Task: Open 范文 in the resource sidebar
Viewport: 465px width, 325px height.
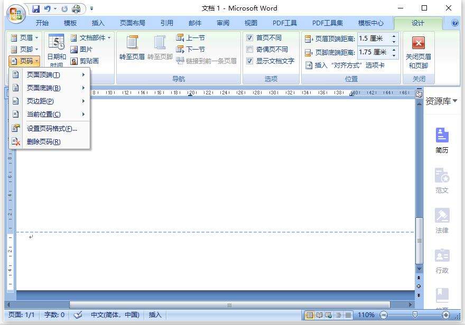Action: [442, 181]
